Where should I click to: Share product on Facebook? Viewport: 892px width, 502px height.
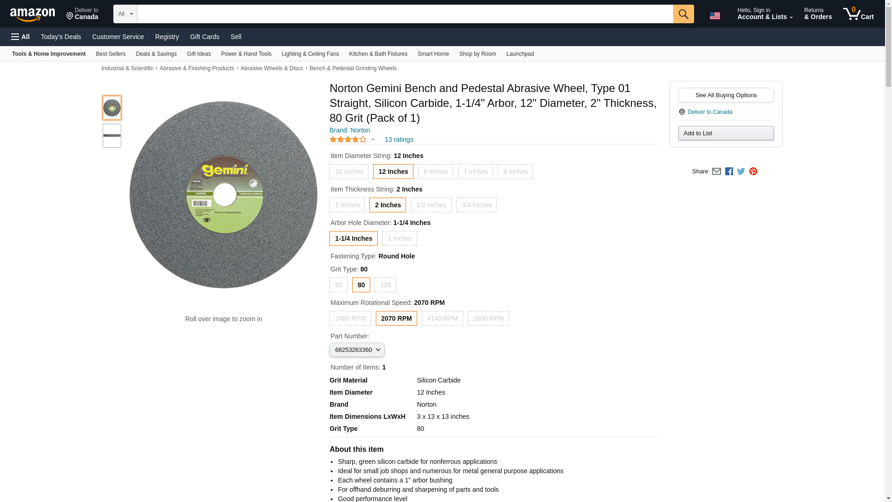[729, 172]
